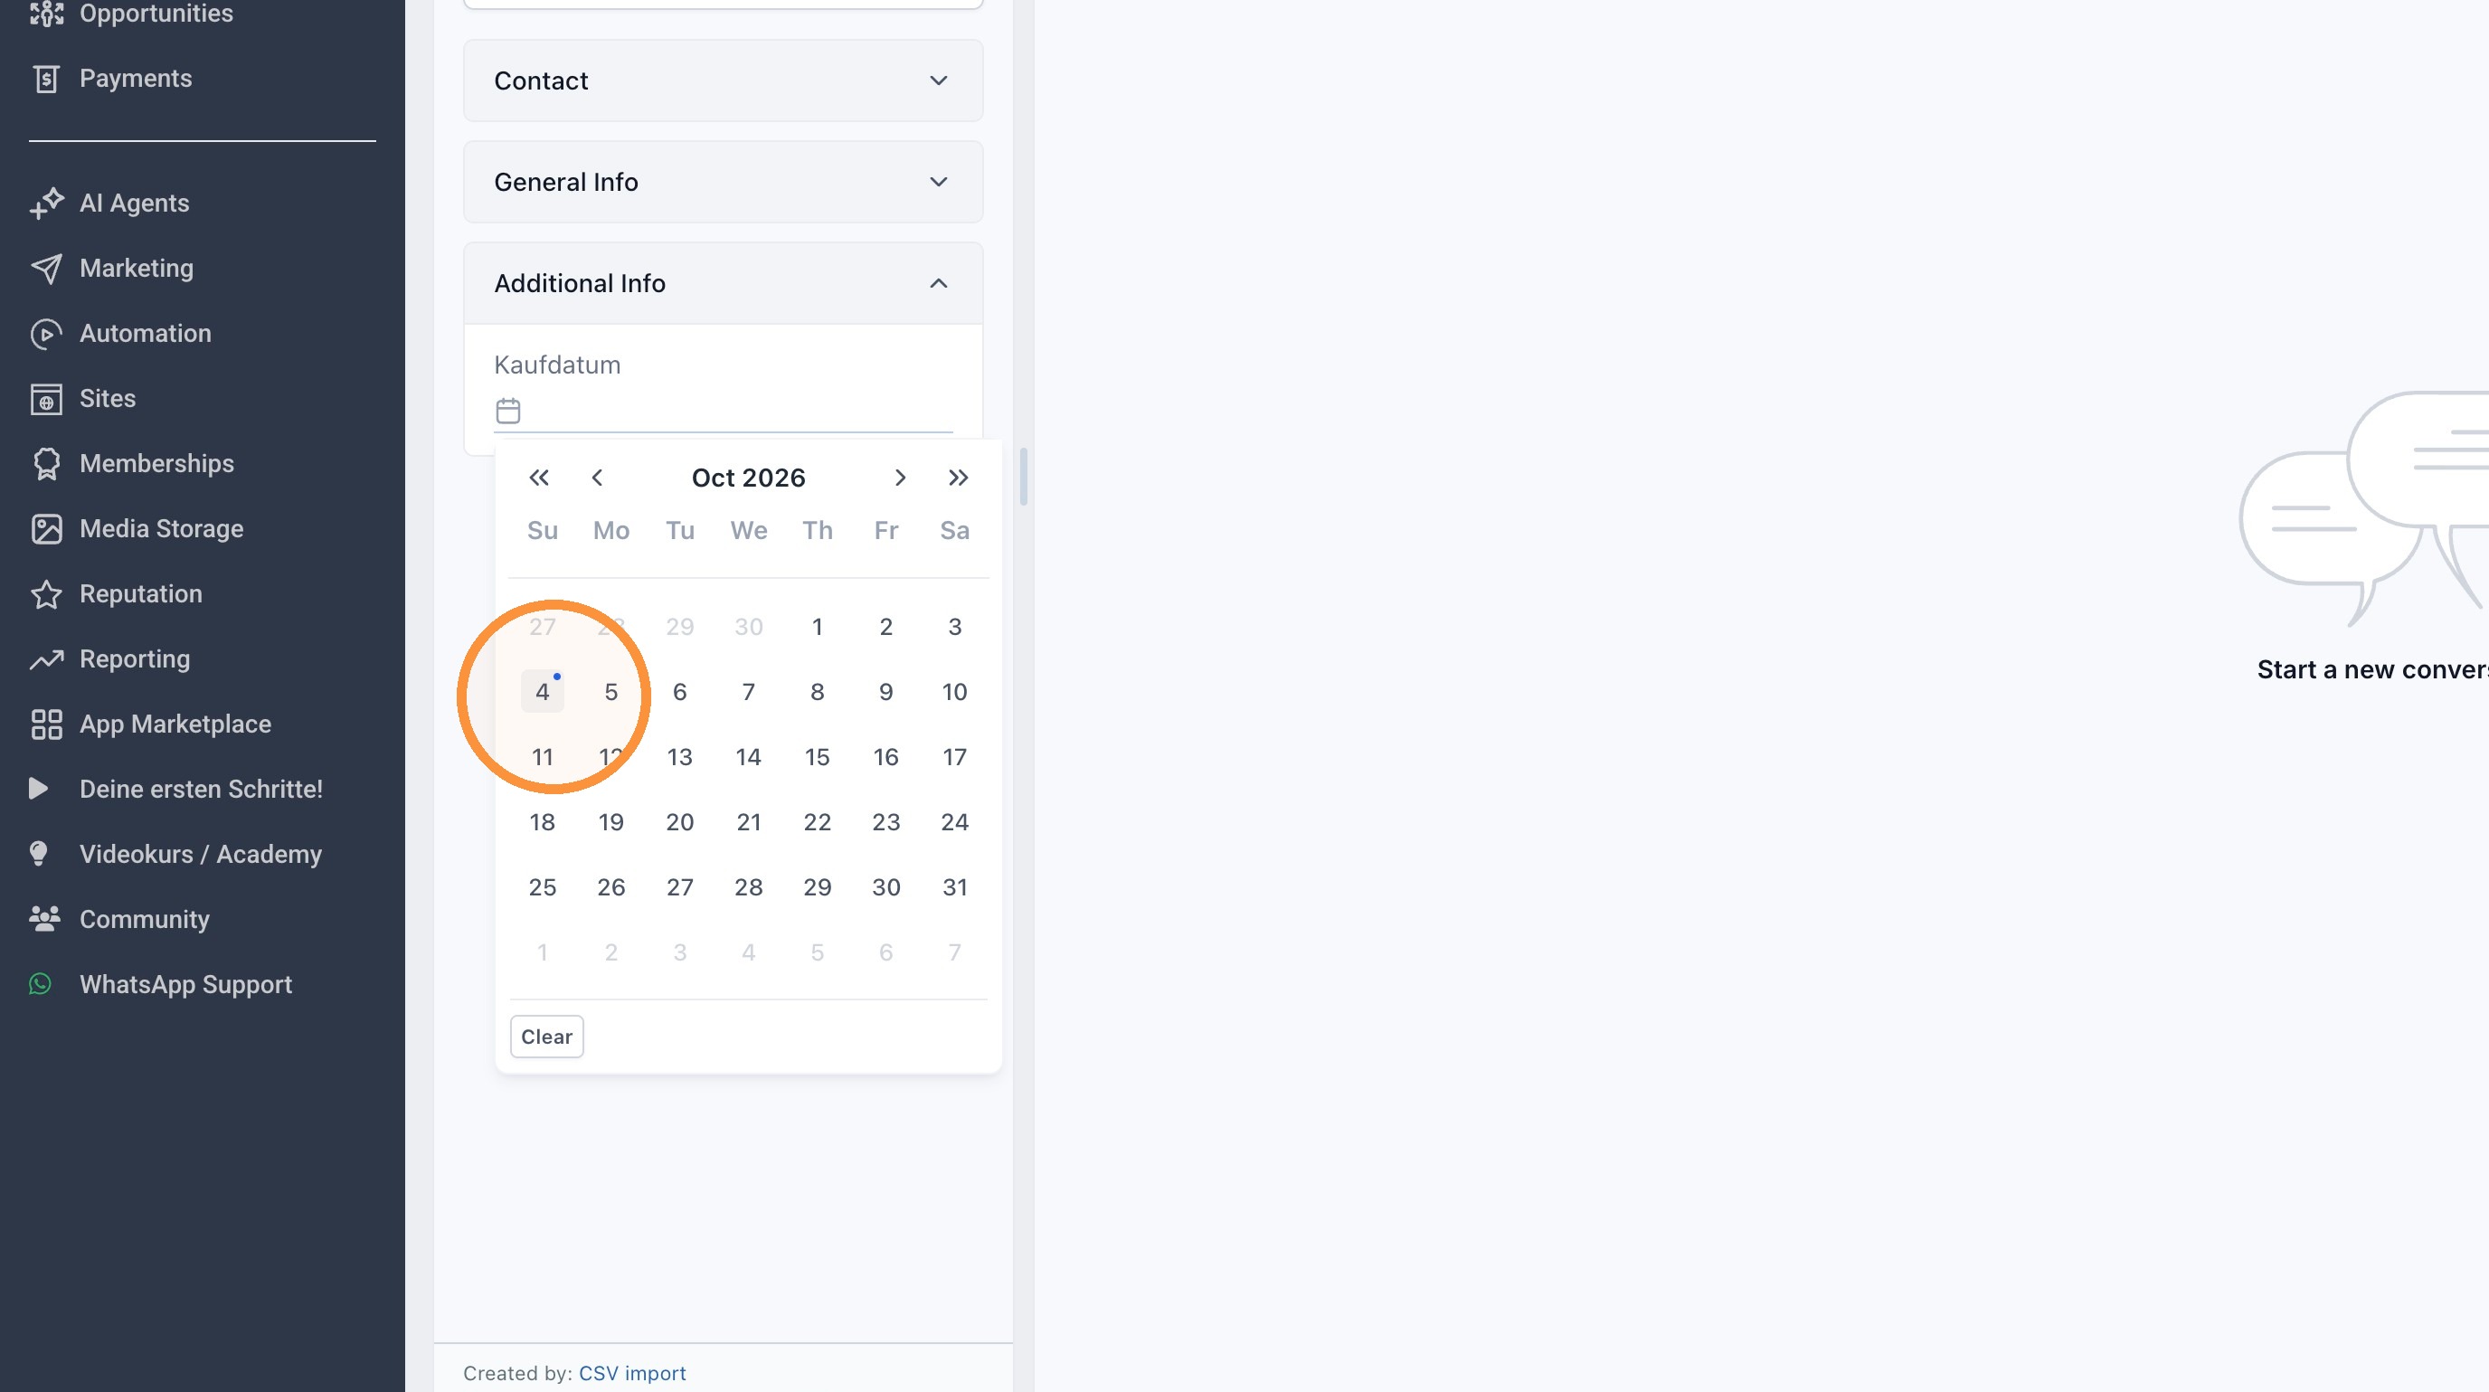Viewport: 2489px width, 1392px height.
Task: Open the Community people icon
Action: point(44,919)
